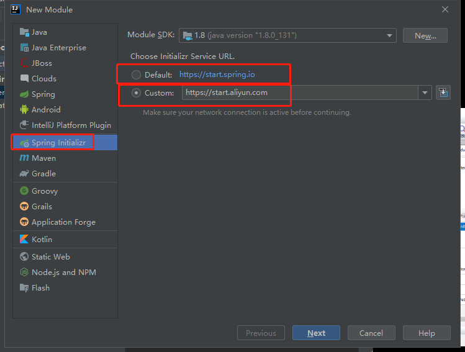Image resolution: width=465 pixels, height=352 pixels.
Task: Select the Gradle elephant icon
Action: coord(24,173)
